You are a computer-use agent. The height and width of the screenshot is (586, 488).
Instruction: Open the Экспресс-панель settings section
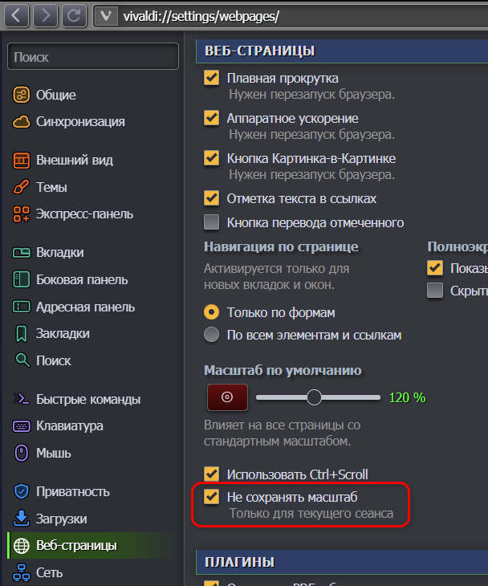(x=84, y=214)
